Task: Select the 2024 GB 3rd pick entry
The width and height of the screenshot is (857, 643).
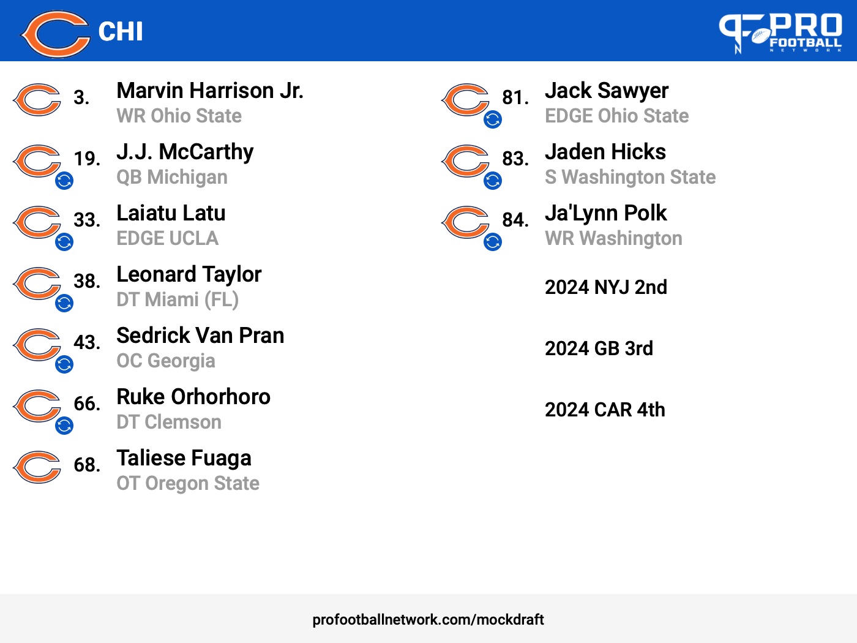Action: click(599, 348)
